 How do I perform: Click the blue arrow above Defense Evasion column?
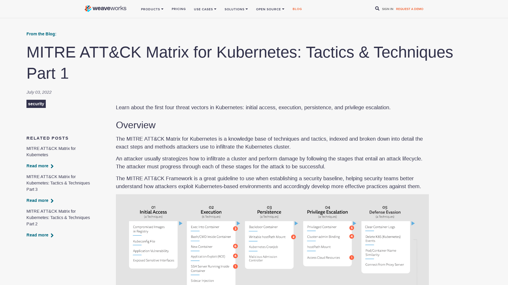coord(413,223)
